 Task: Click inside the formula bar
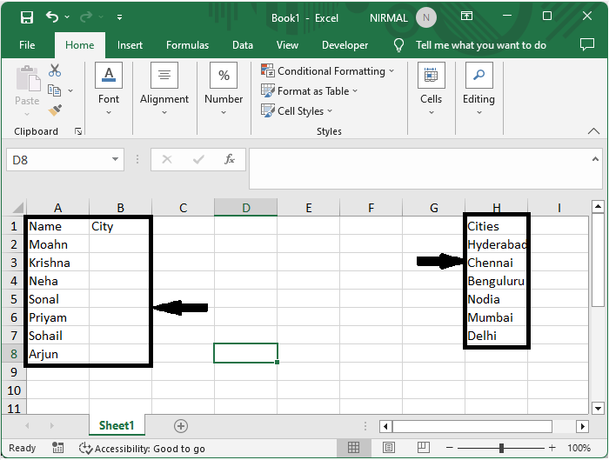click(419, 169)
